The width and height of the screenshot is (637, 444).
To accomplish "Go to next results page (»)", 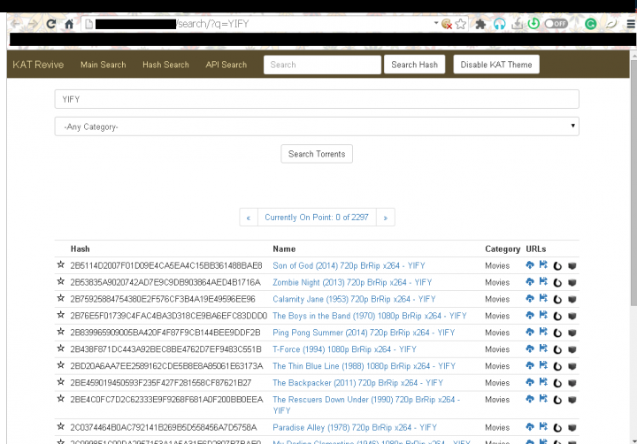I will point(386,218).
